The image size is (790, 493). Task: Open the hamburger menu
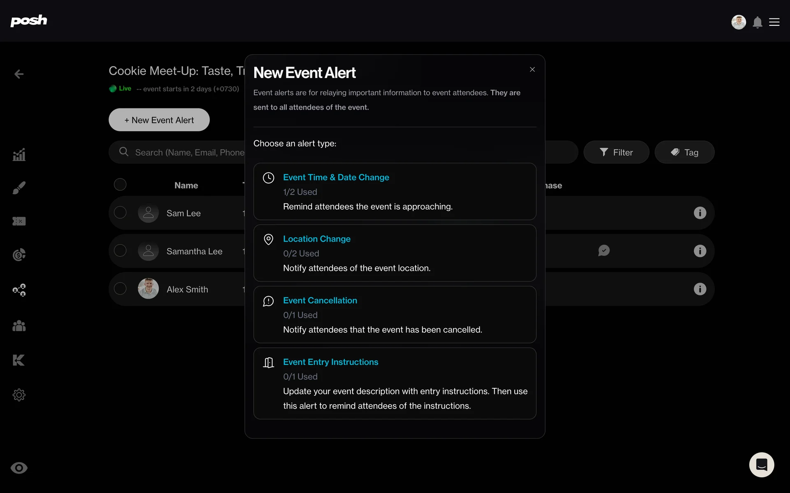point(774,22)
